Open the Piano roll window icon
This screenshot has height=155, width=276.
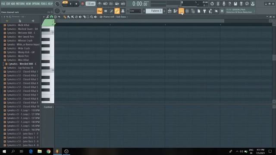(x=176, y=11)
